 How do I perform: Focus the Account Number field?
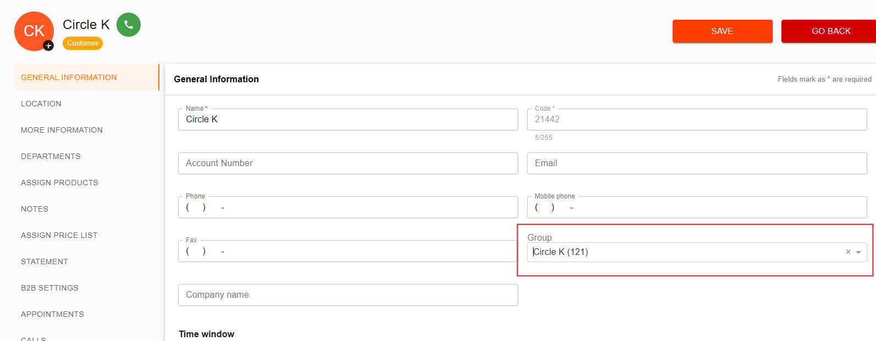(x=348, y=163)
